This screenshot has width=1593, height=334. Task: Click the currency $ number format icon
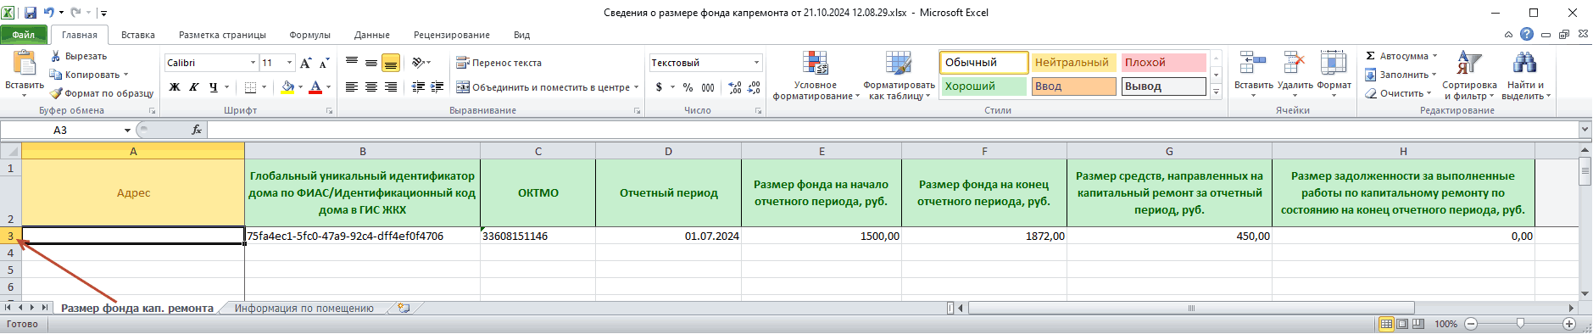[659, 86]
